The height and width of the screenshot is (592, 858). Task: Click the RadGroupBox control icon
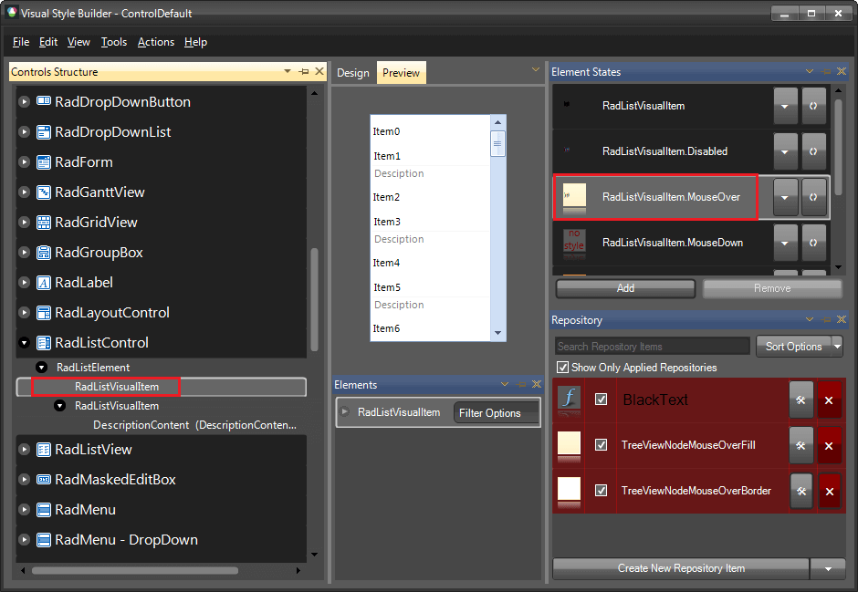pyautogui.click(x=43, y=252)
